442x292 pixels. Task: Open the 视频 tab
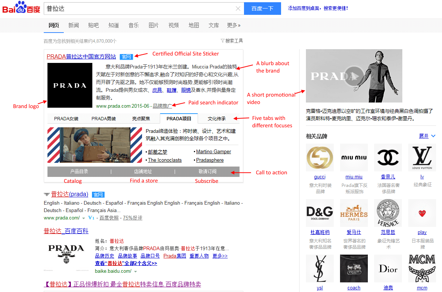174,25
